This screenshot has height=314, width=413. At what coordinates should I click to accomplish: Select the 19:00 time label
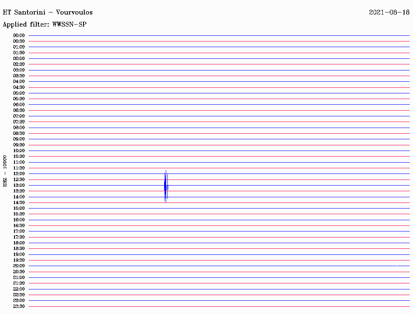(x=19, y=254)
